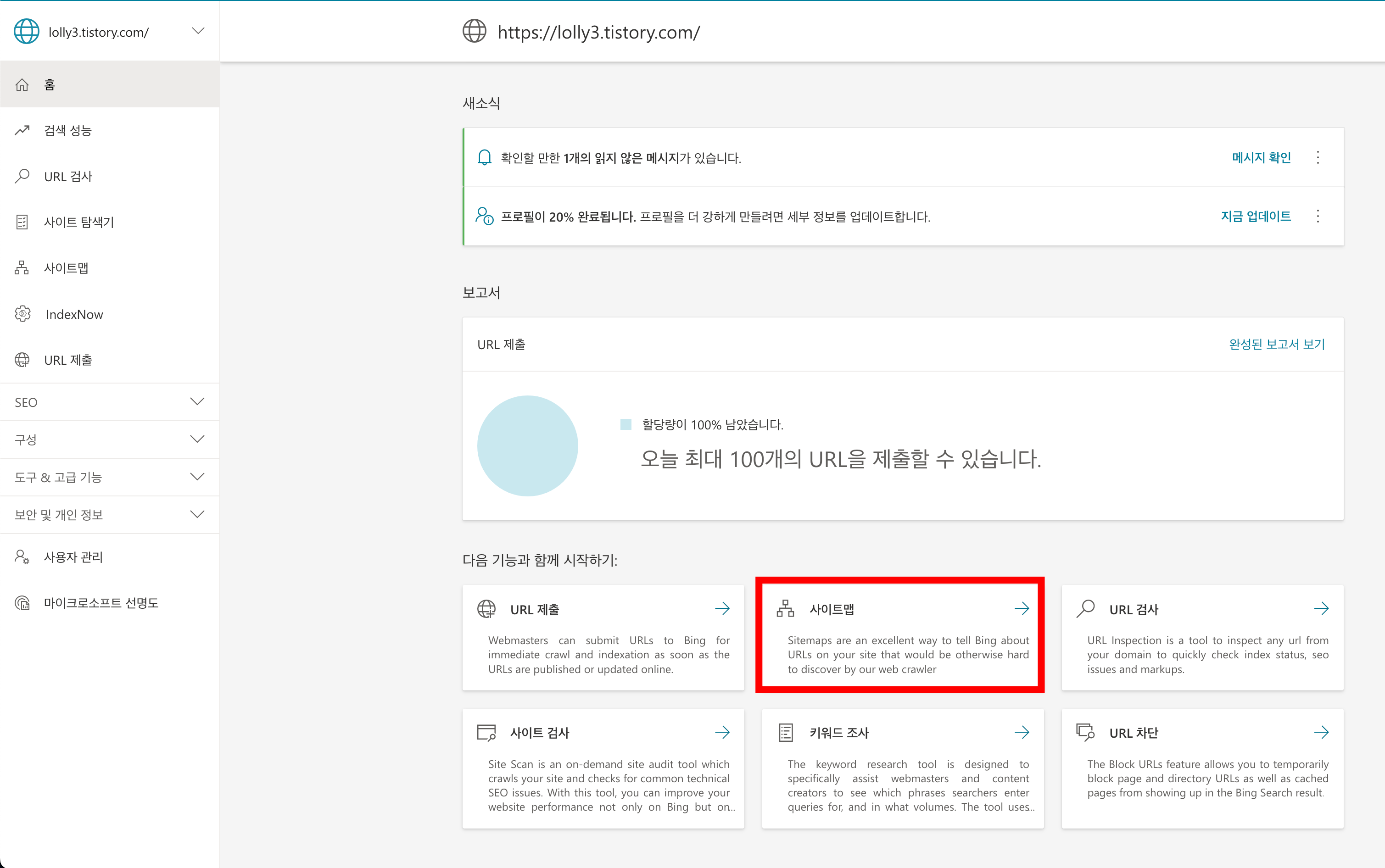The image size is (1385, 868).
Task: Click the 검색 성능 trend icon
Action: 22,130
